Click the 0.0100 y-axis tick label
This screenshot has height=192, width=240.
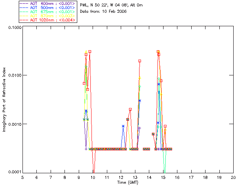(15, 75)
